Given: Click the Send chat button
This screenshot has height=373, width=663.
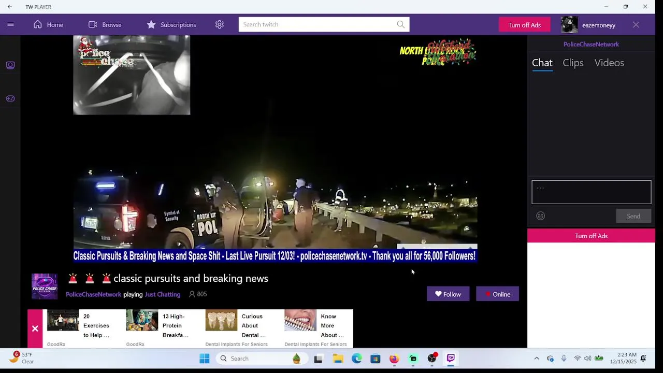Looking at the screenshot, I should (633, 216).
